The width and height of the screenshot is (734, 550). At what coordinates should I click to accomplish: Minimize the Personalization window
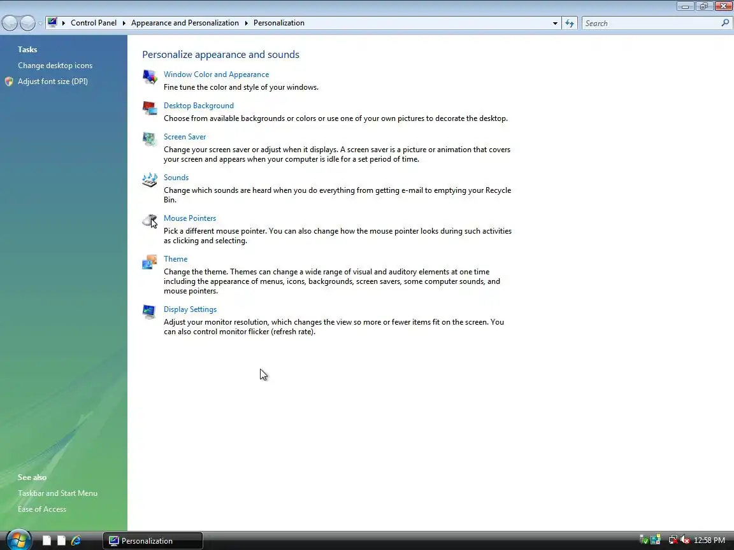click(x=686, y=6)
